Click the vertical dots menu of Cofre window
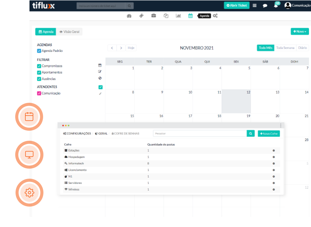Viewport: 311px width, 227px height. click(x=281, y=125)
